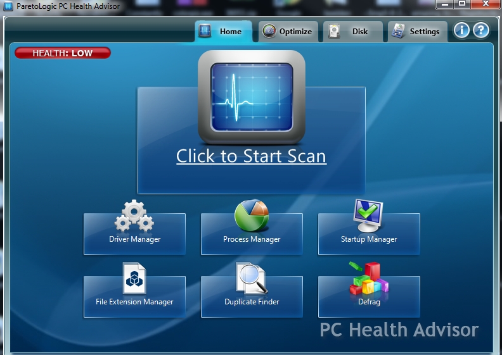Open the info (i) button

(461, 30)
